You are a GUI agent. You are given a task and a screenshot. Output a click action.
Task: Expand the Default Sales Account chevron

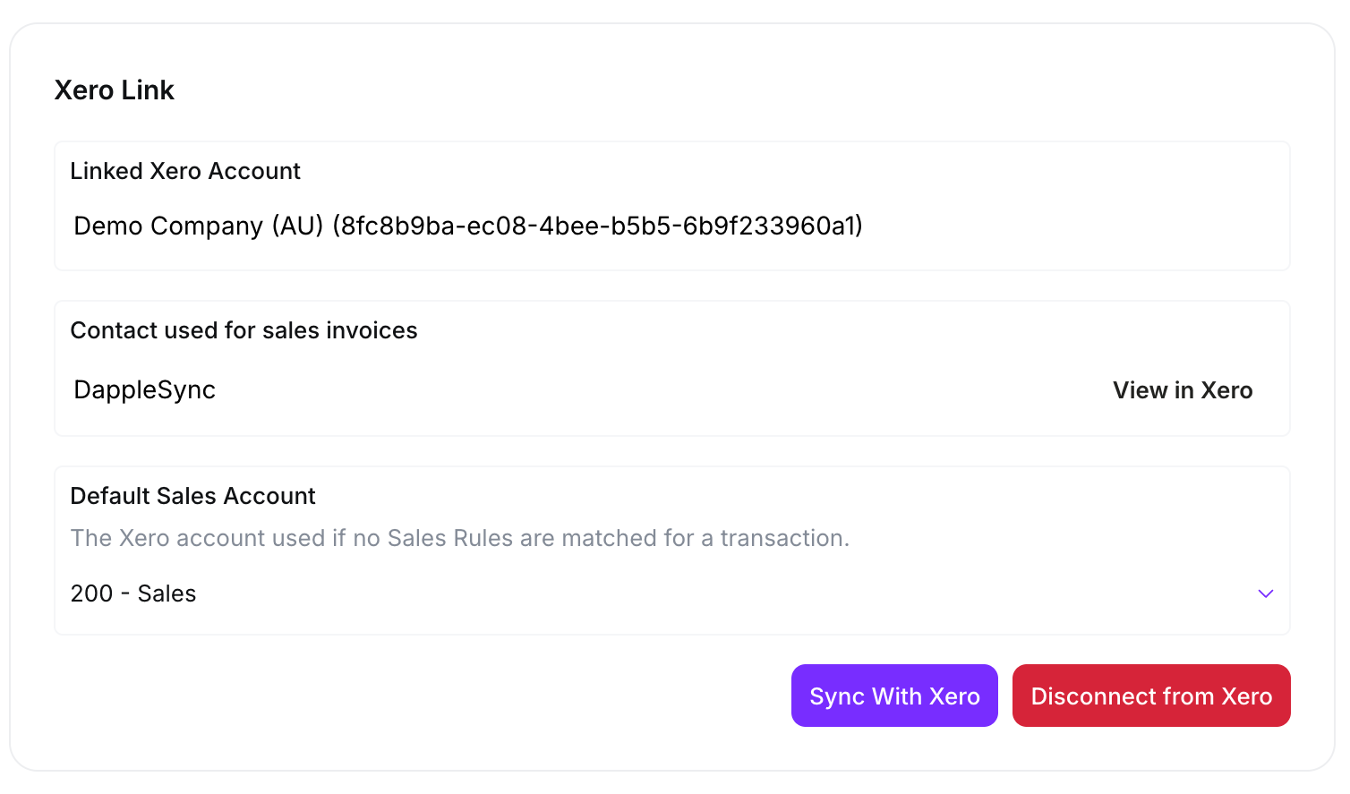click(1265, 593)
